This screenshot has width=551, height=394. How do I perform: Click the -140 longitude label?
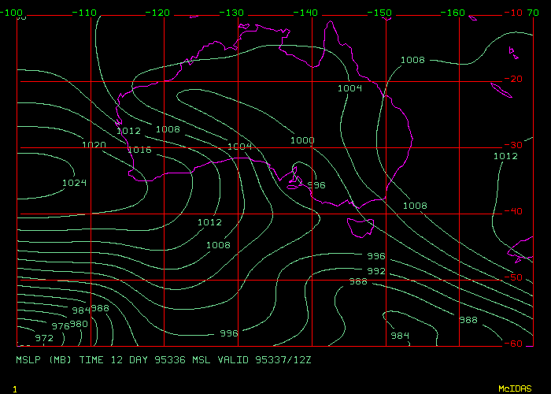(308, 13)
